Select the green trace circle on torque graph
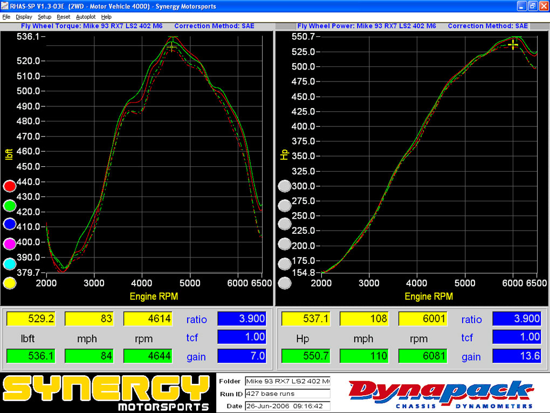This screenshot has height=413, width=550. [x=9, y=206]
